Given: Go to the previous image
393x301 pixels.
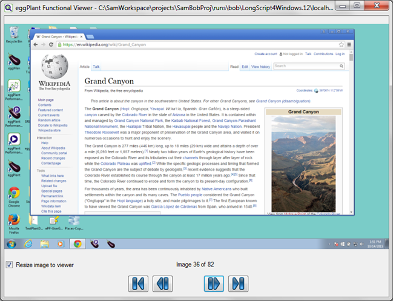Looking at the screenshot, I should [x=162, y=283].
